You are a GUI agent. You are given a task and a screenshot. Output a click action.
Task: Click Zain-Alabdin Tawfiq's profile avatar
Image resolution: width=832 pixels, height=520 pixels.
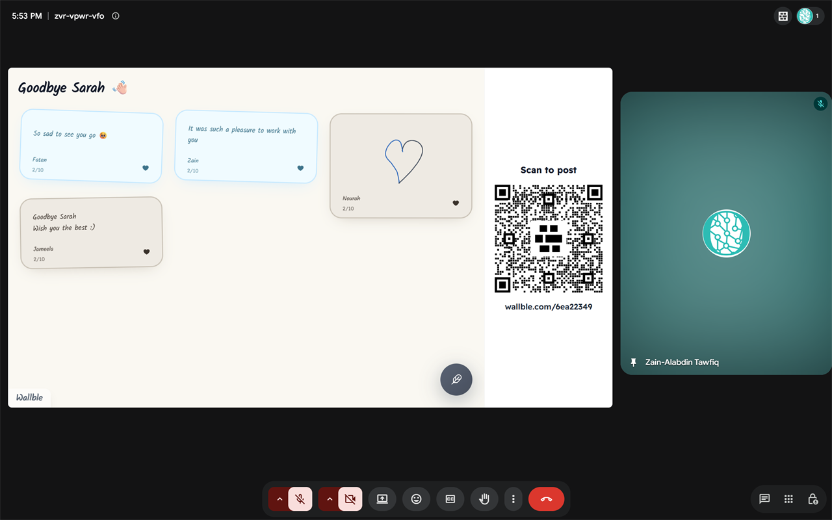coord(726,233)
